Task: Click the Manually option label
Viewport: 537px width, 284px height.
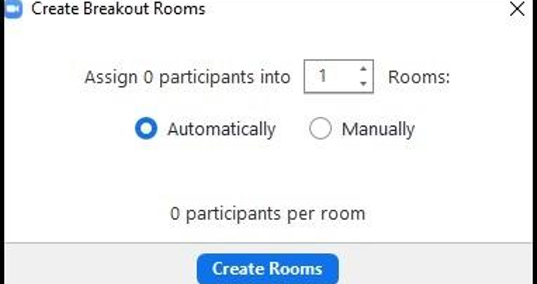Action: coord(378,129)
